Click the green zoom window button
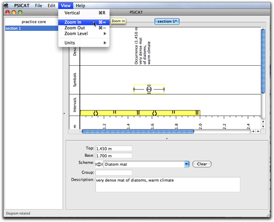274x222 pixels. [20, 12]
